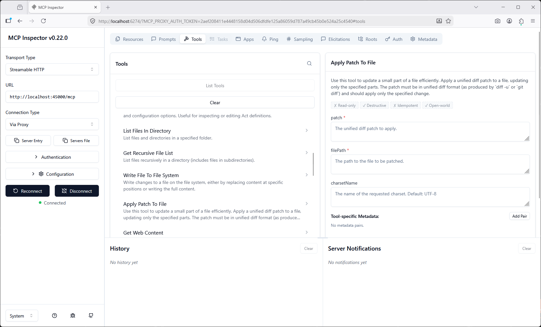
Task: Open the Apps tab
Action: pyautogui.click(x=245, y=39)
